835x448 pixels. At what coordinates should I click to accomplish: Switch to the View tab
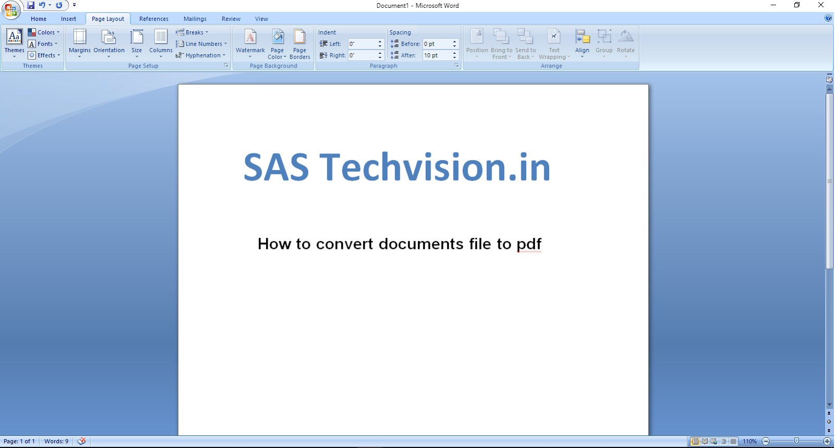click(x=261, y=19)
